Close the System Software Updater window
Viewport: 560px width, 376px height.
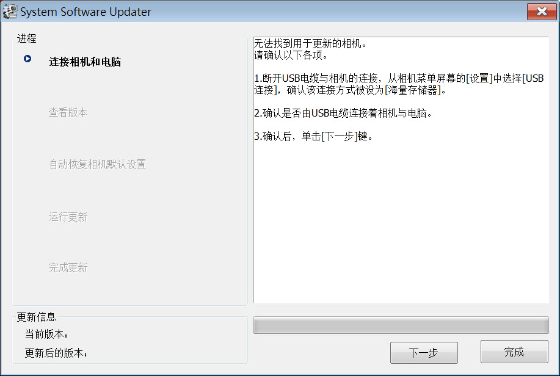click(x=542, y=12)
